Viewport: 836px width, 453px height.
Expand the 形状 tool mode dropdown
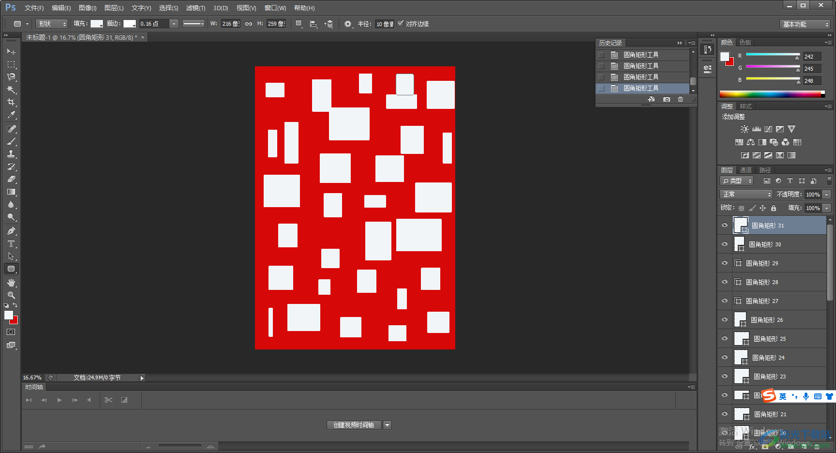52,24
